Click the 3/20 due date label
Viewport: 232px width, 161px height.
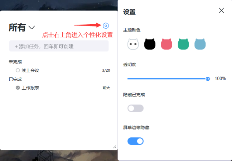[106, 70]
